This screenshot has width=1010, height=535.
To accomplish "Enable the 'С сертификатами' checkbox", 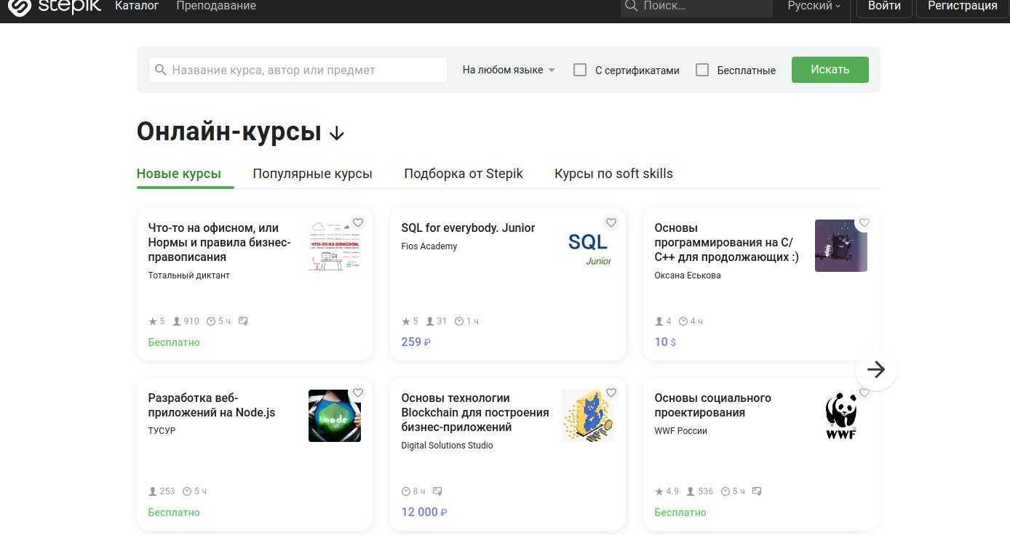I will coord(580,70).
